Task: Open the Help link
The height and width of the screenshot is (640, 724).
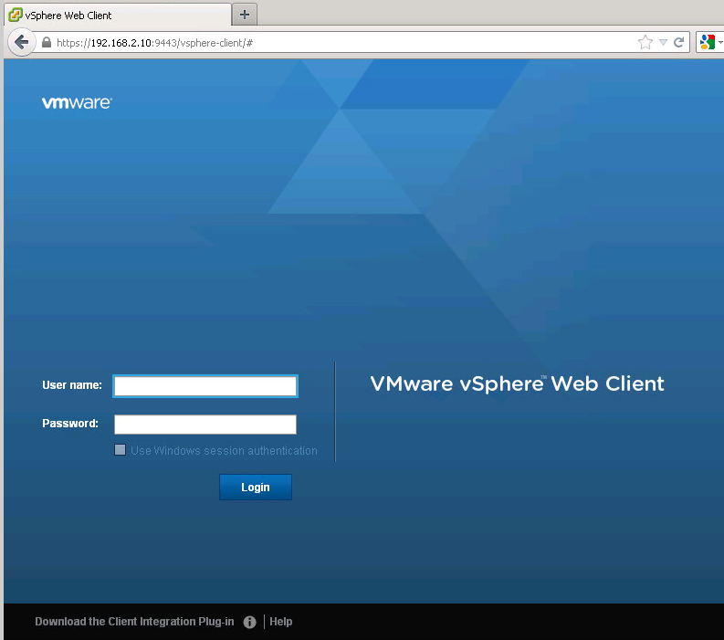Action: pyautogui.click(x=280, y=622)
